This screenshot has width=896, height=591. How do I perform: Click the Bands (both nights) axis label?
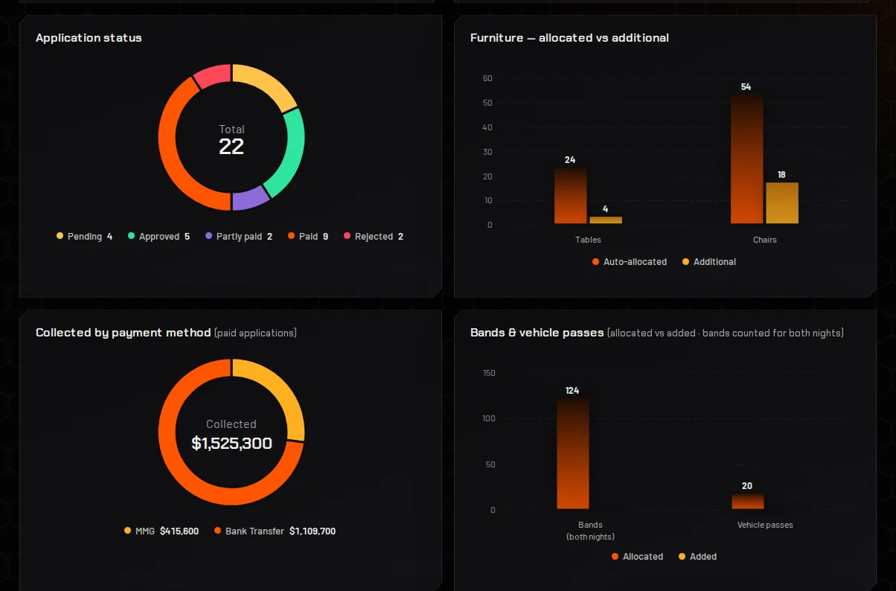(x=590, y=531)
